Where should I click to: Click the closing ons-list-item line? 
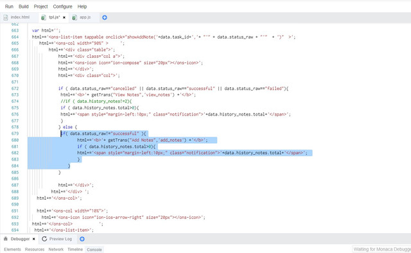64,230
